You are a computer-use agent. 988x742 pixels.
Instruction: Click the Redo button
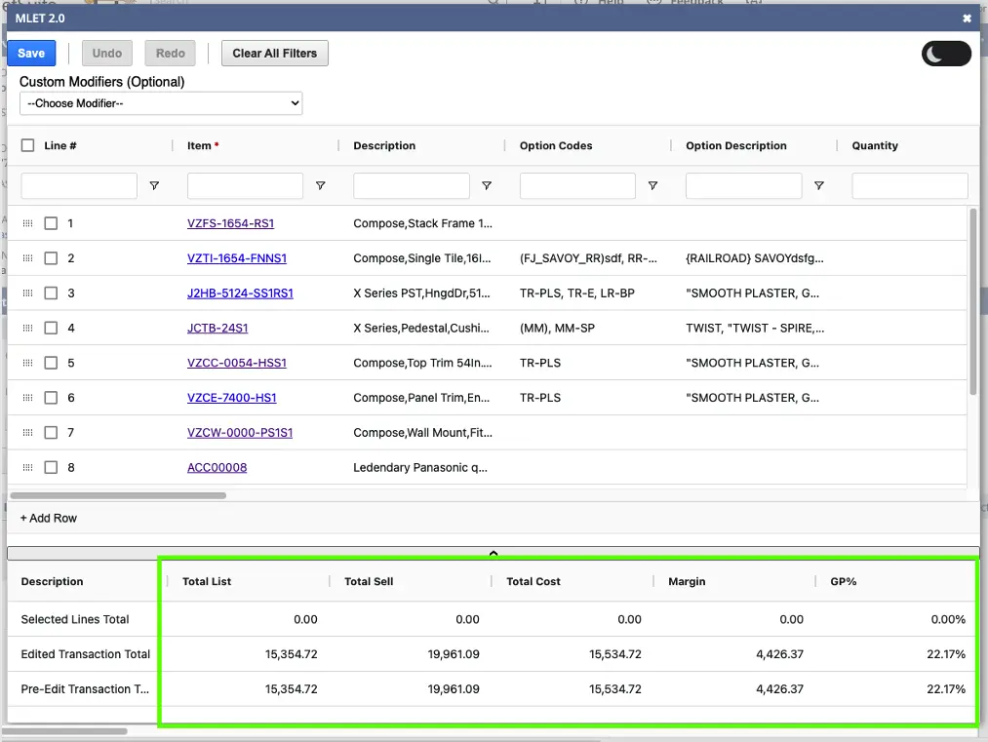(x=170, y=53)
